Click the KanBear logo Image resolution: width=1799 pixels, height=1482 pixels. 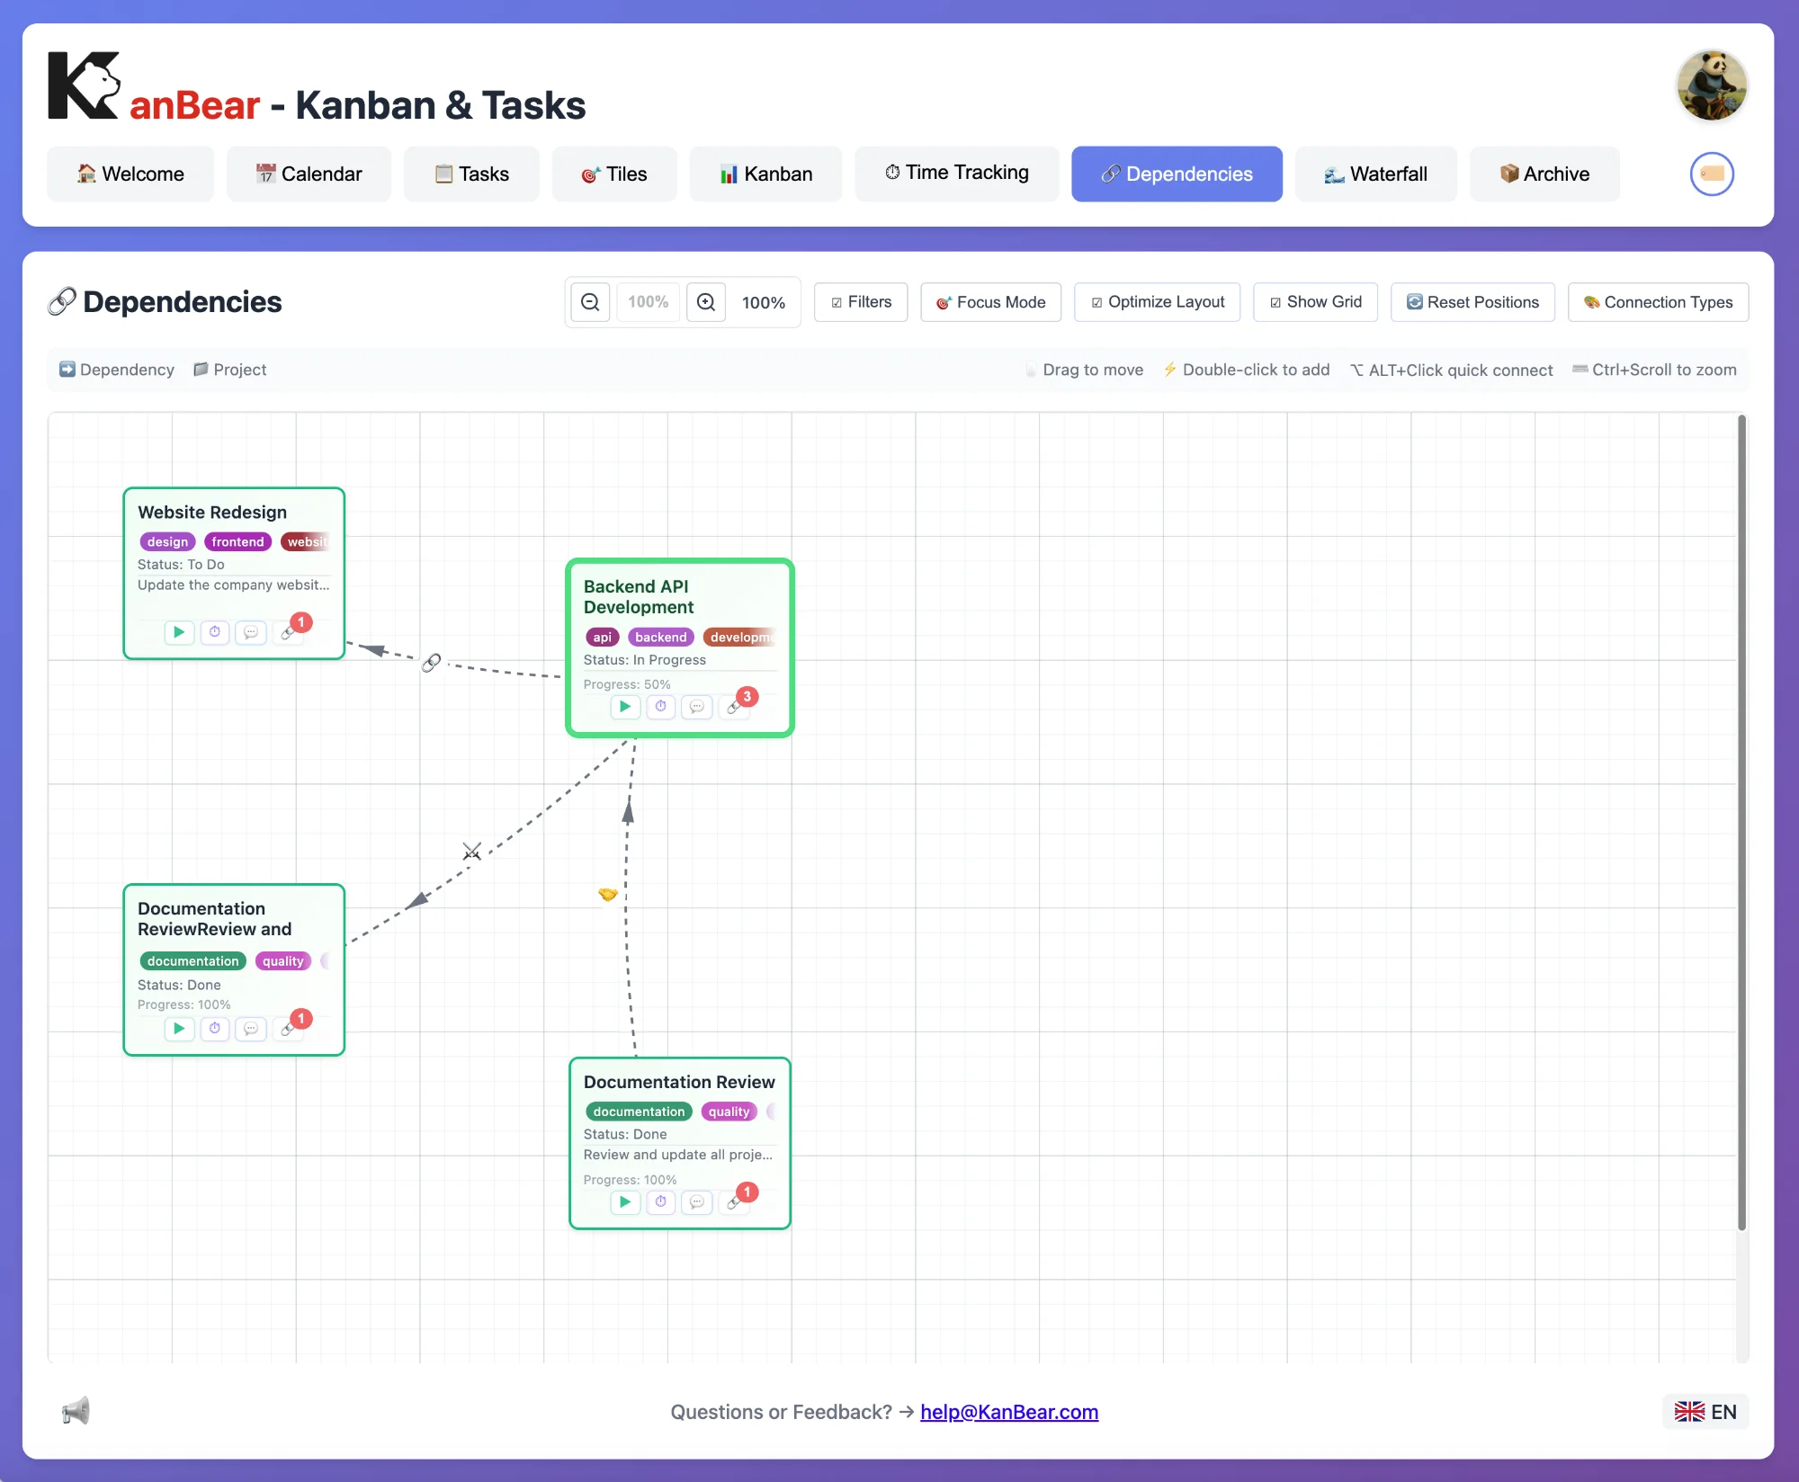click(84, 85)
